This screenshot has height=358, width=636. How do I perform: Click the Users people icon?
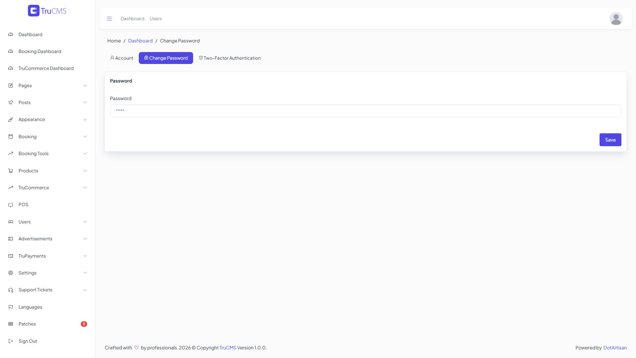pos(11,222)
